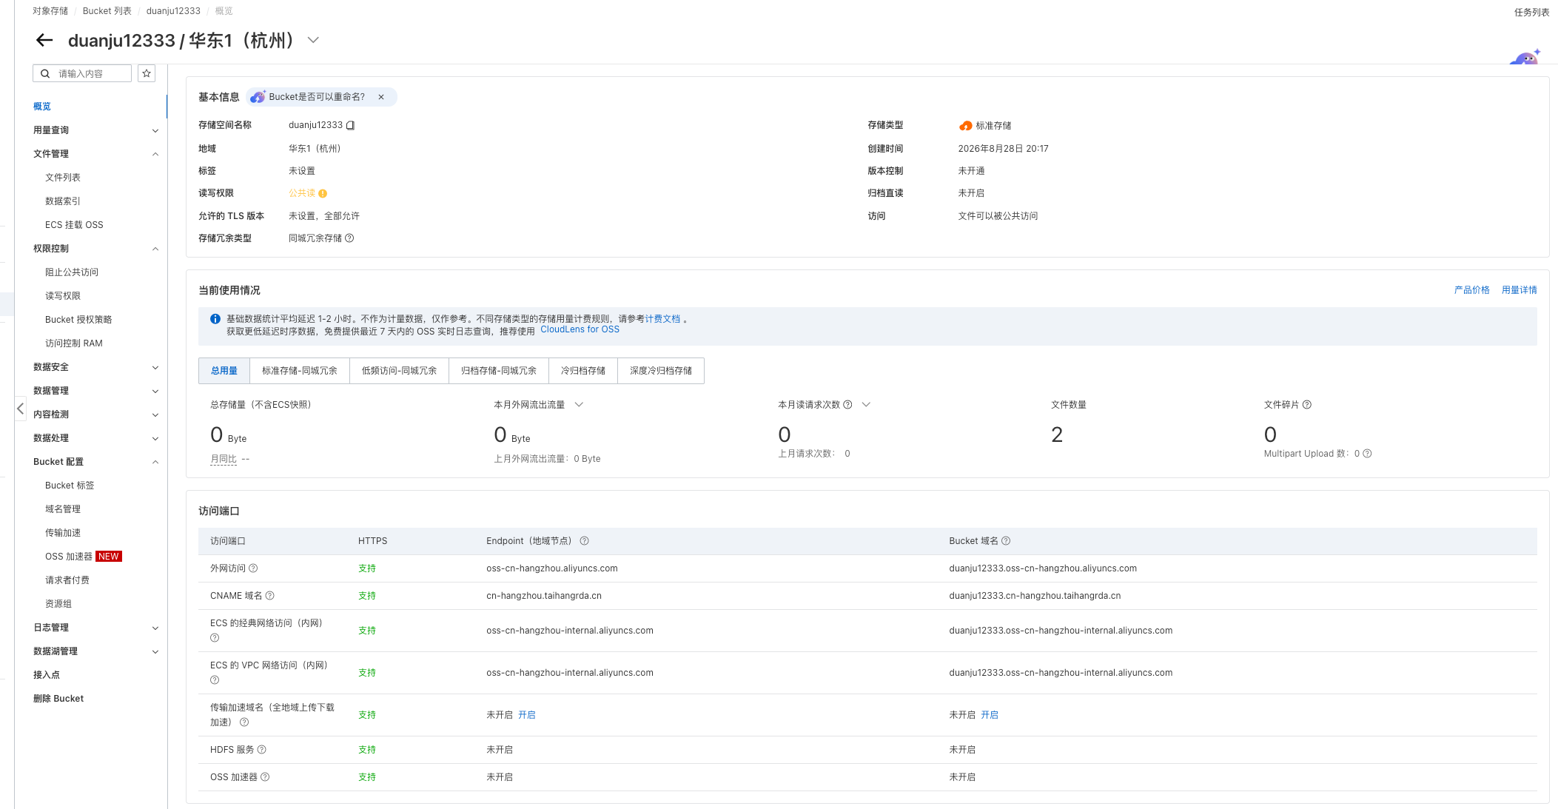Open 概览 in the sidebar
The image size is (1558, 809).
(42, 107)
